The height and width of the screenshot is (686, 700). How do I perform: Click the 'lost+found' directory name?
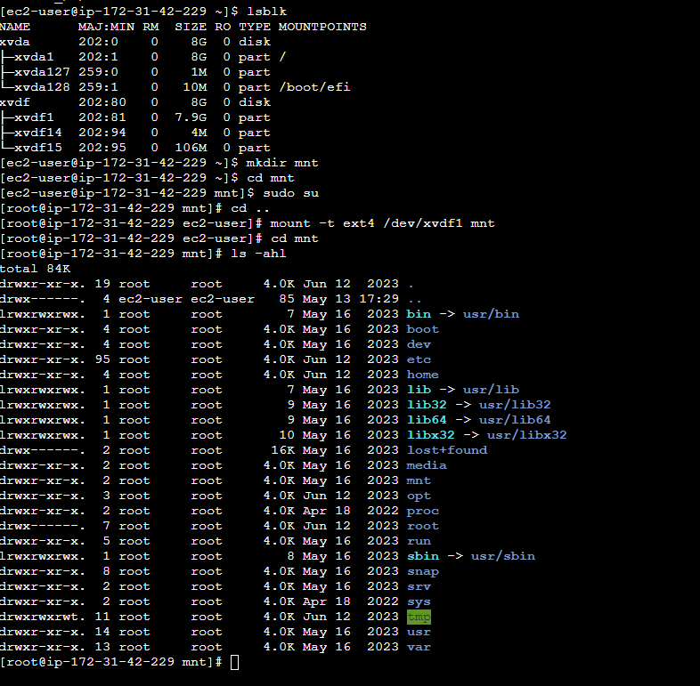point(447,450)
